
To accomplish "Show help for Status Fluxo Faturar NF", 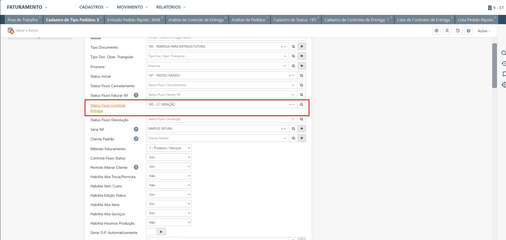I will pos(136,95).
